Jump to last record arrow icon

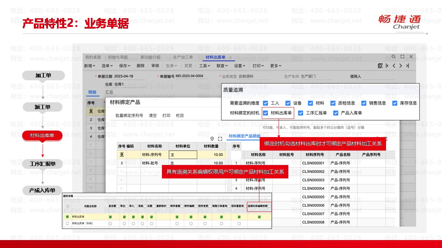407,66
